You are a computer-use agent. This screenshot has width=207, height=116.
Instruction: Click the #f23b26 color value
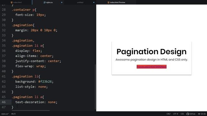pos(45,82)
